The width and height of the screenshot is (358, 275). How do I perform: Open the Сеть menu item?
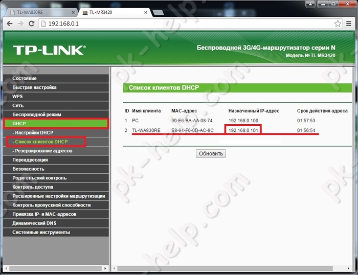coord(56,105)
